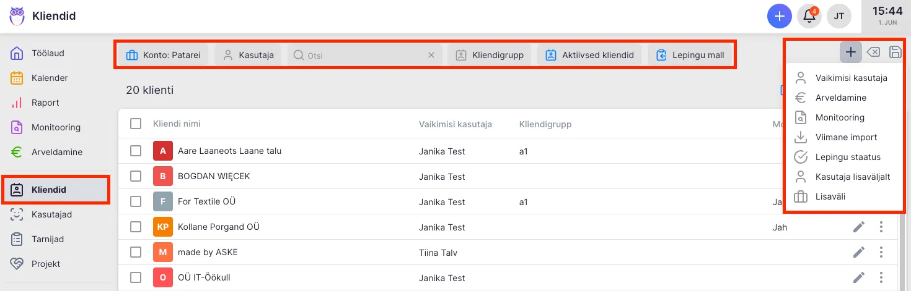Select the For Textile OÜ checkbox
Image resolution: width=911 pixels, height=291 pixels.
click(136, 201)
